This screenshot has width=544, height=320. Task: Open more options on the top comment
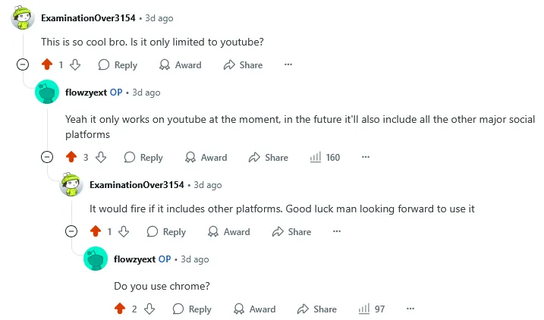coord(288,64)
